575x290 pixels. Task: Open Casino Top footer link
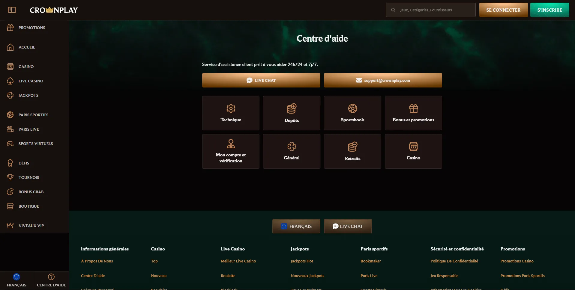[x=154, y=261]
